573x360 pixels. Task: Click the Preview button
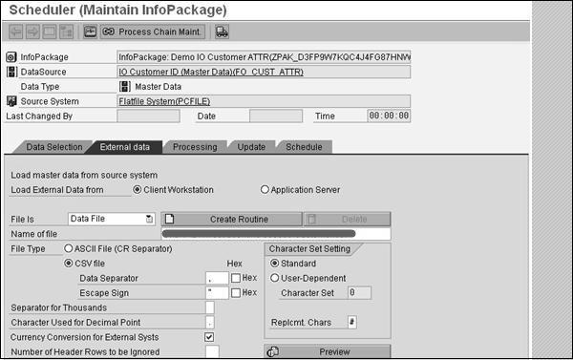tap(327, 351)
